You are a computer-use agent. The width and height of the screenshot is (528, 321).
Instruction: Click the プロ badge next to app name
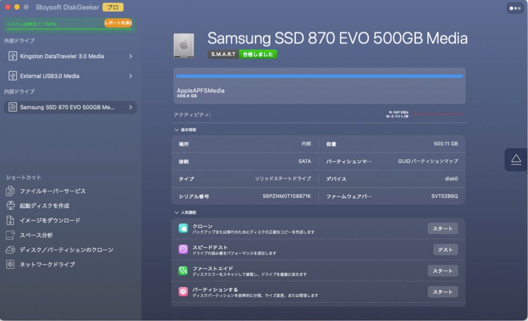point(113,7)
